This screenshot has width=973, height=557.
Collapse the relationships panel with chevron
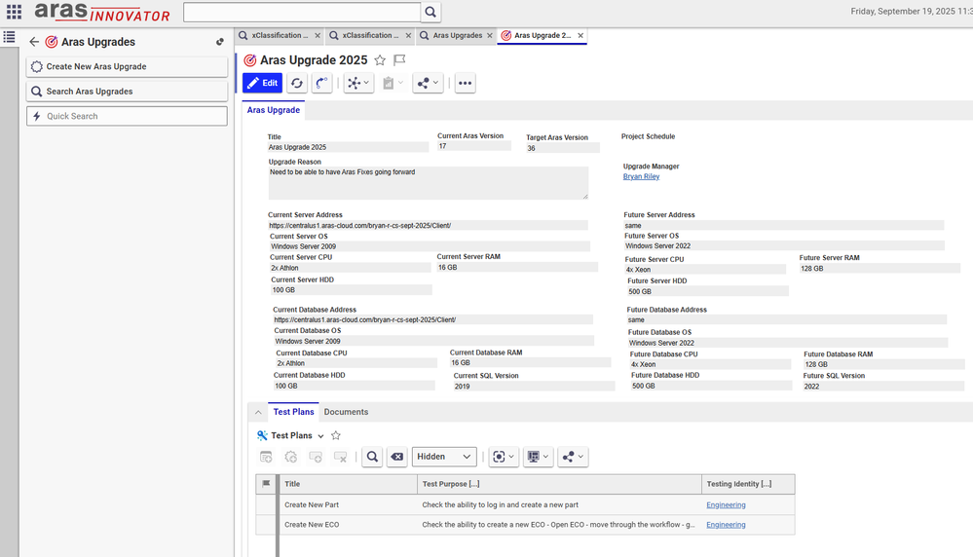pyautogui.click(x=258, y=413)
